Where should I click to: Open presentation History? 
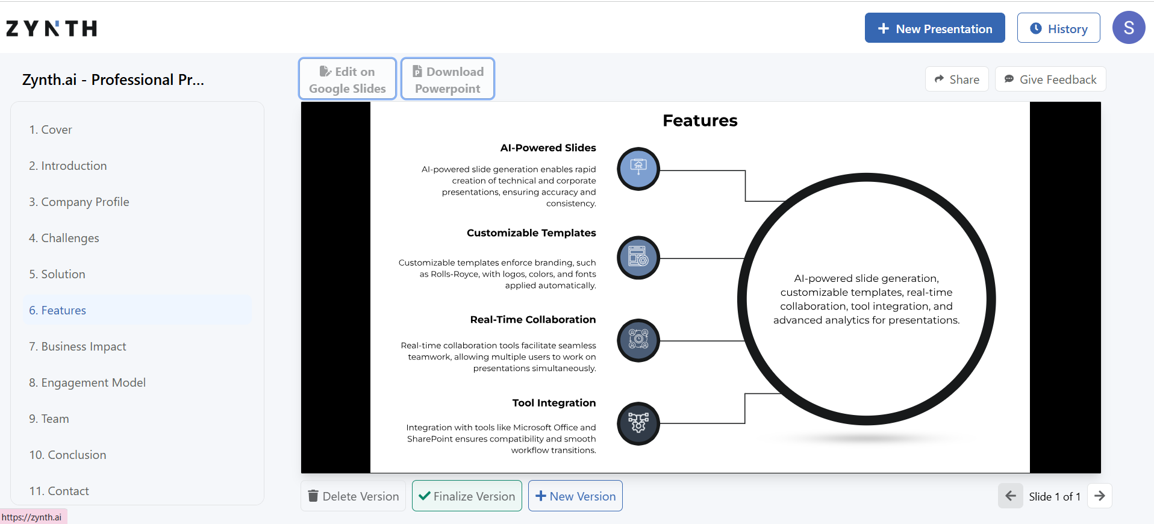tap(1058, 28)
